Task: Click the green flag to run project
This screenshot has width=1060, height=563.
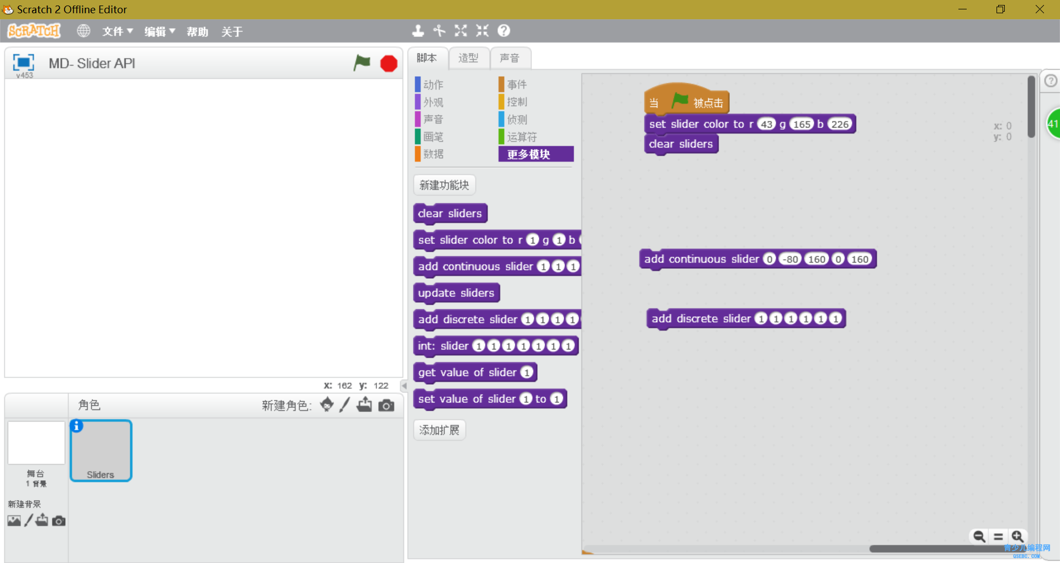Action: (x=362, y=63)
